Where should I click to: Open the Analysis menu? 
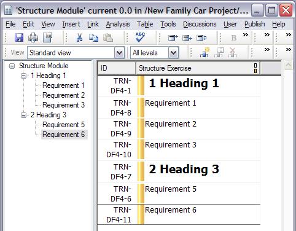118,24
